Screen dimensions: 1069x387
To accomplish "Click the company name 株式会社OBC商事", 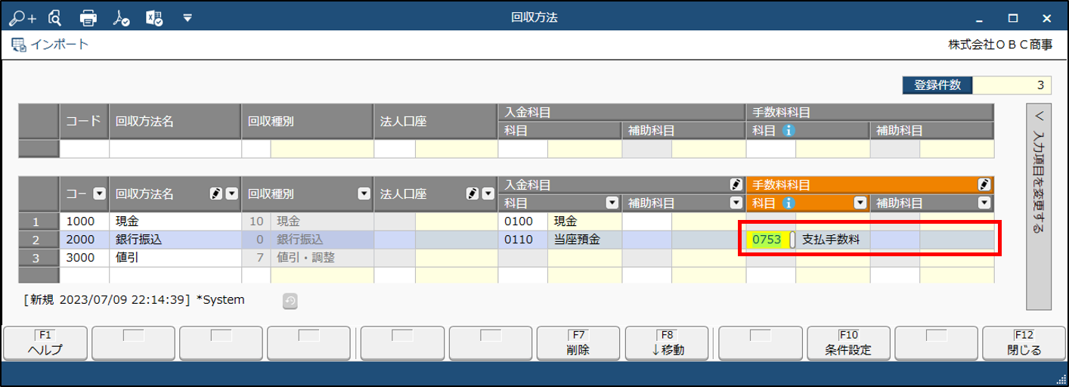I will [999, 45].
